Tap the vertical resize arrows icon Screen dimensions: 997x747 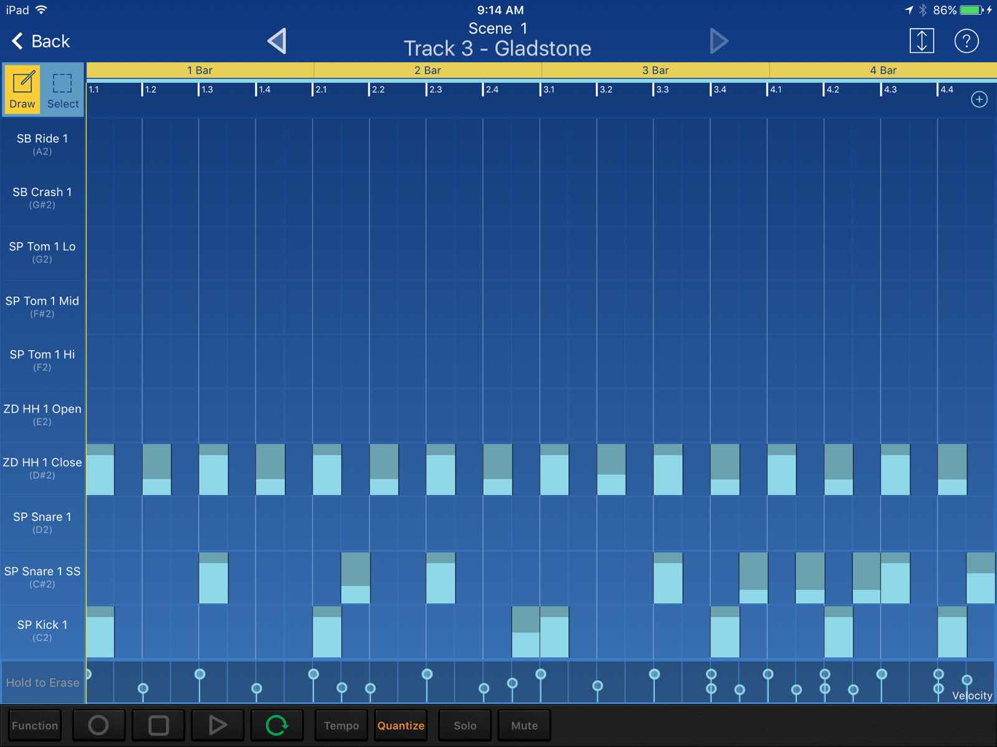[922, 41]
